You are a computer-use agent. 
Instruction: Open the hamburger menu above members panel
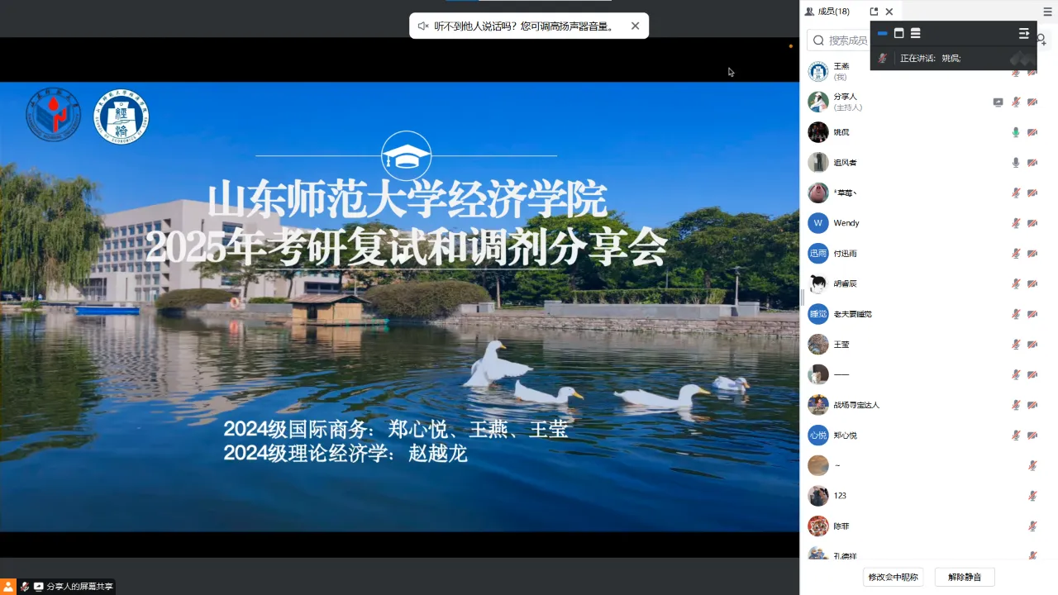click(1047, 12)
